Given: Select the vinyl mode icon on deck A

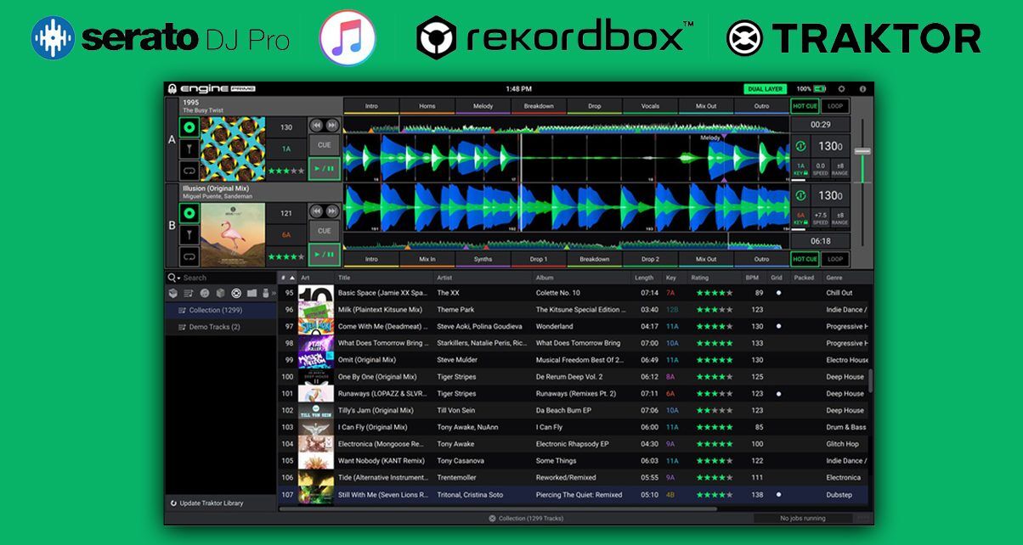Looking at the screenshot, I should [x=189, y=128].
